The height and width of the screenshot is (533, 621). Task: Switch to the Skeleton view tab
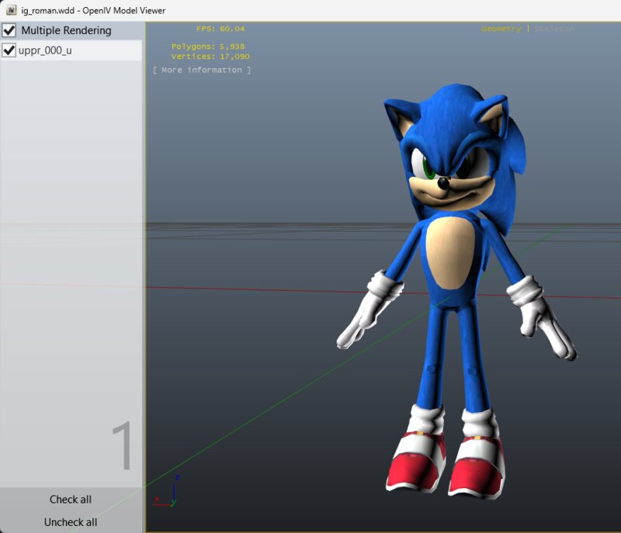pyautogui.click(x=554, y=29)
